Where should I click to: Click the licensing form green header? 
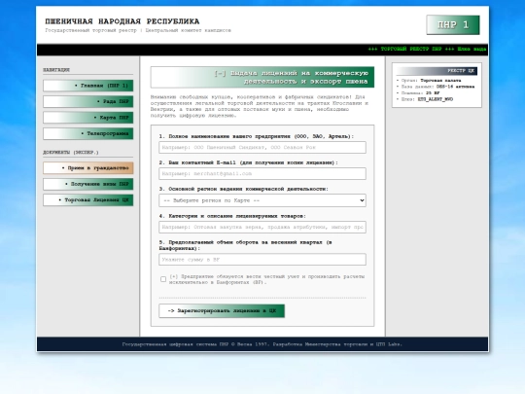click(x=262, y=77)
